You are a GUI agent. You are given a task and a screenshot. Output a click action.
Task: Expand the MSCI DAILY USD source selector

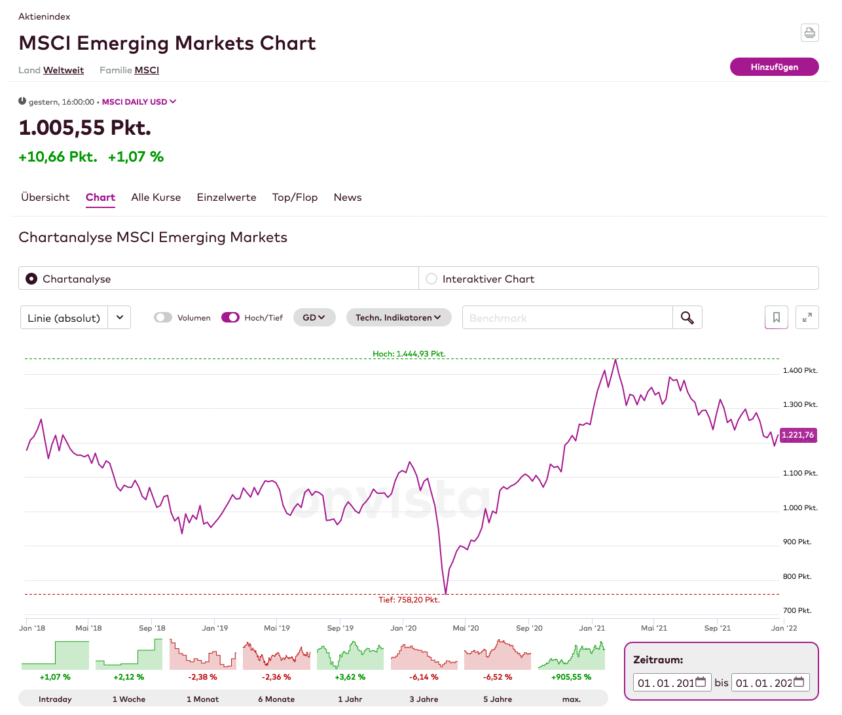[x=139, y=101]
